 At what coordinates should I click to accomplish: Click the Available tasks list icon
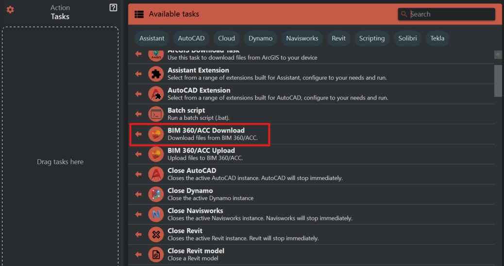tap(139, 14)
